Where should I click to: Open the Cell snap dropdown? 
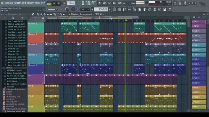[x=85, y=9]
